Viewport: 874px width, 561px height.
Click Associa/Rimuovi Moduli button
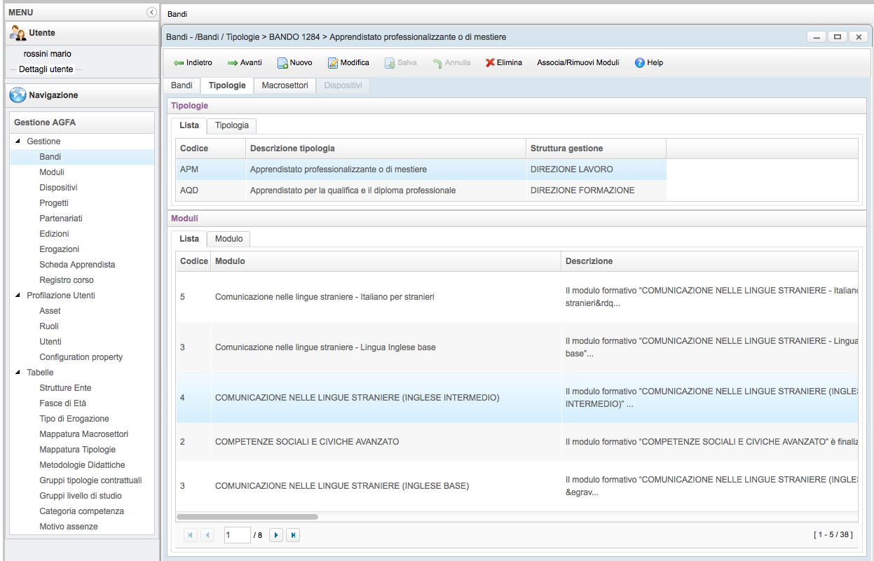pyautogui.click(x=578, y=63)
